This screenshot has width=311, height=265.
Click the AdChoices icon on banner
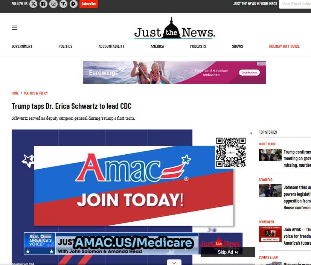(x=259, y=64)
